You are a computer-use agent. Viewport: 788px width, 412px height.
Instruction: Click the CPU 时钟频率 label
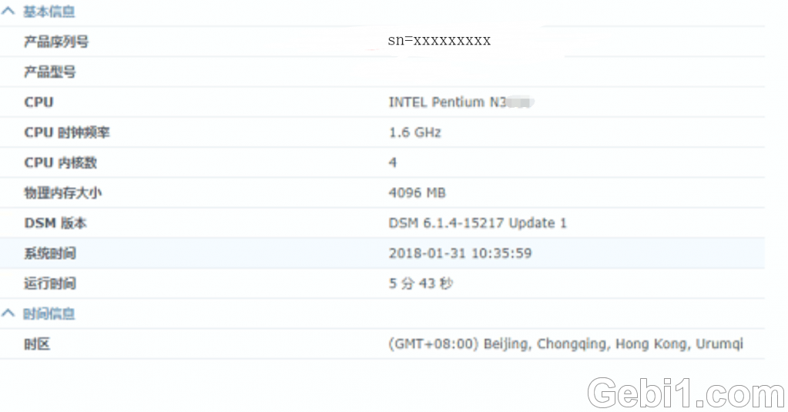pos(67,132)
